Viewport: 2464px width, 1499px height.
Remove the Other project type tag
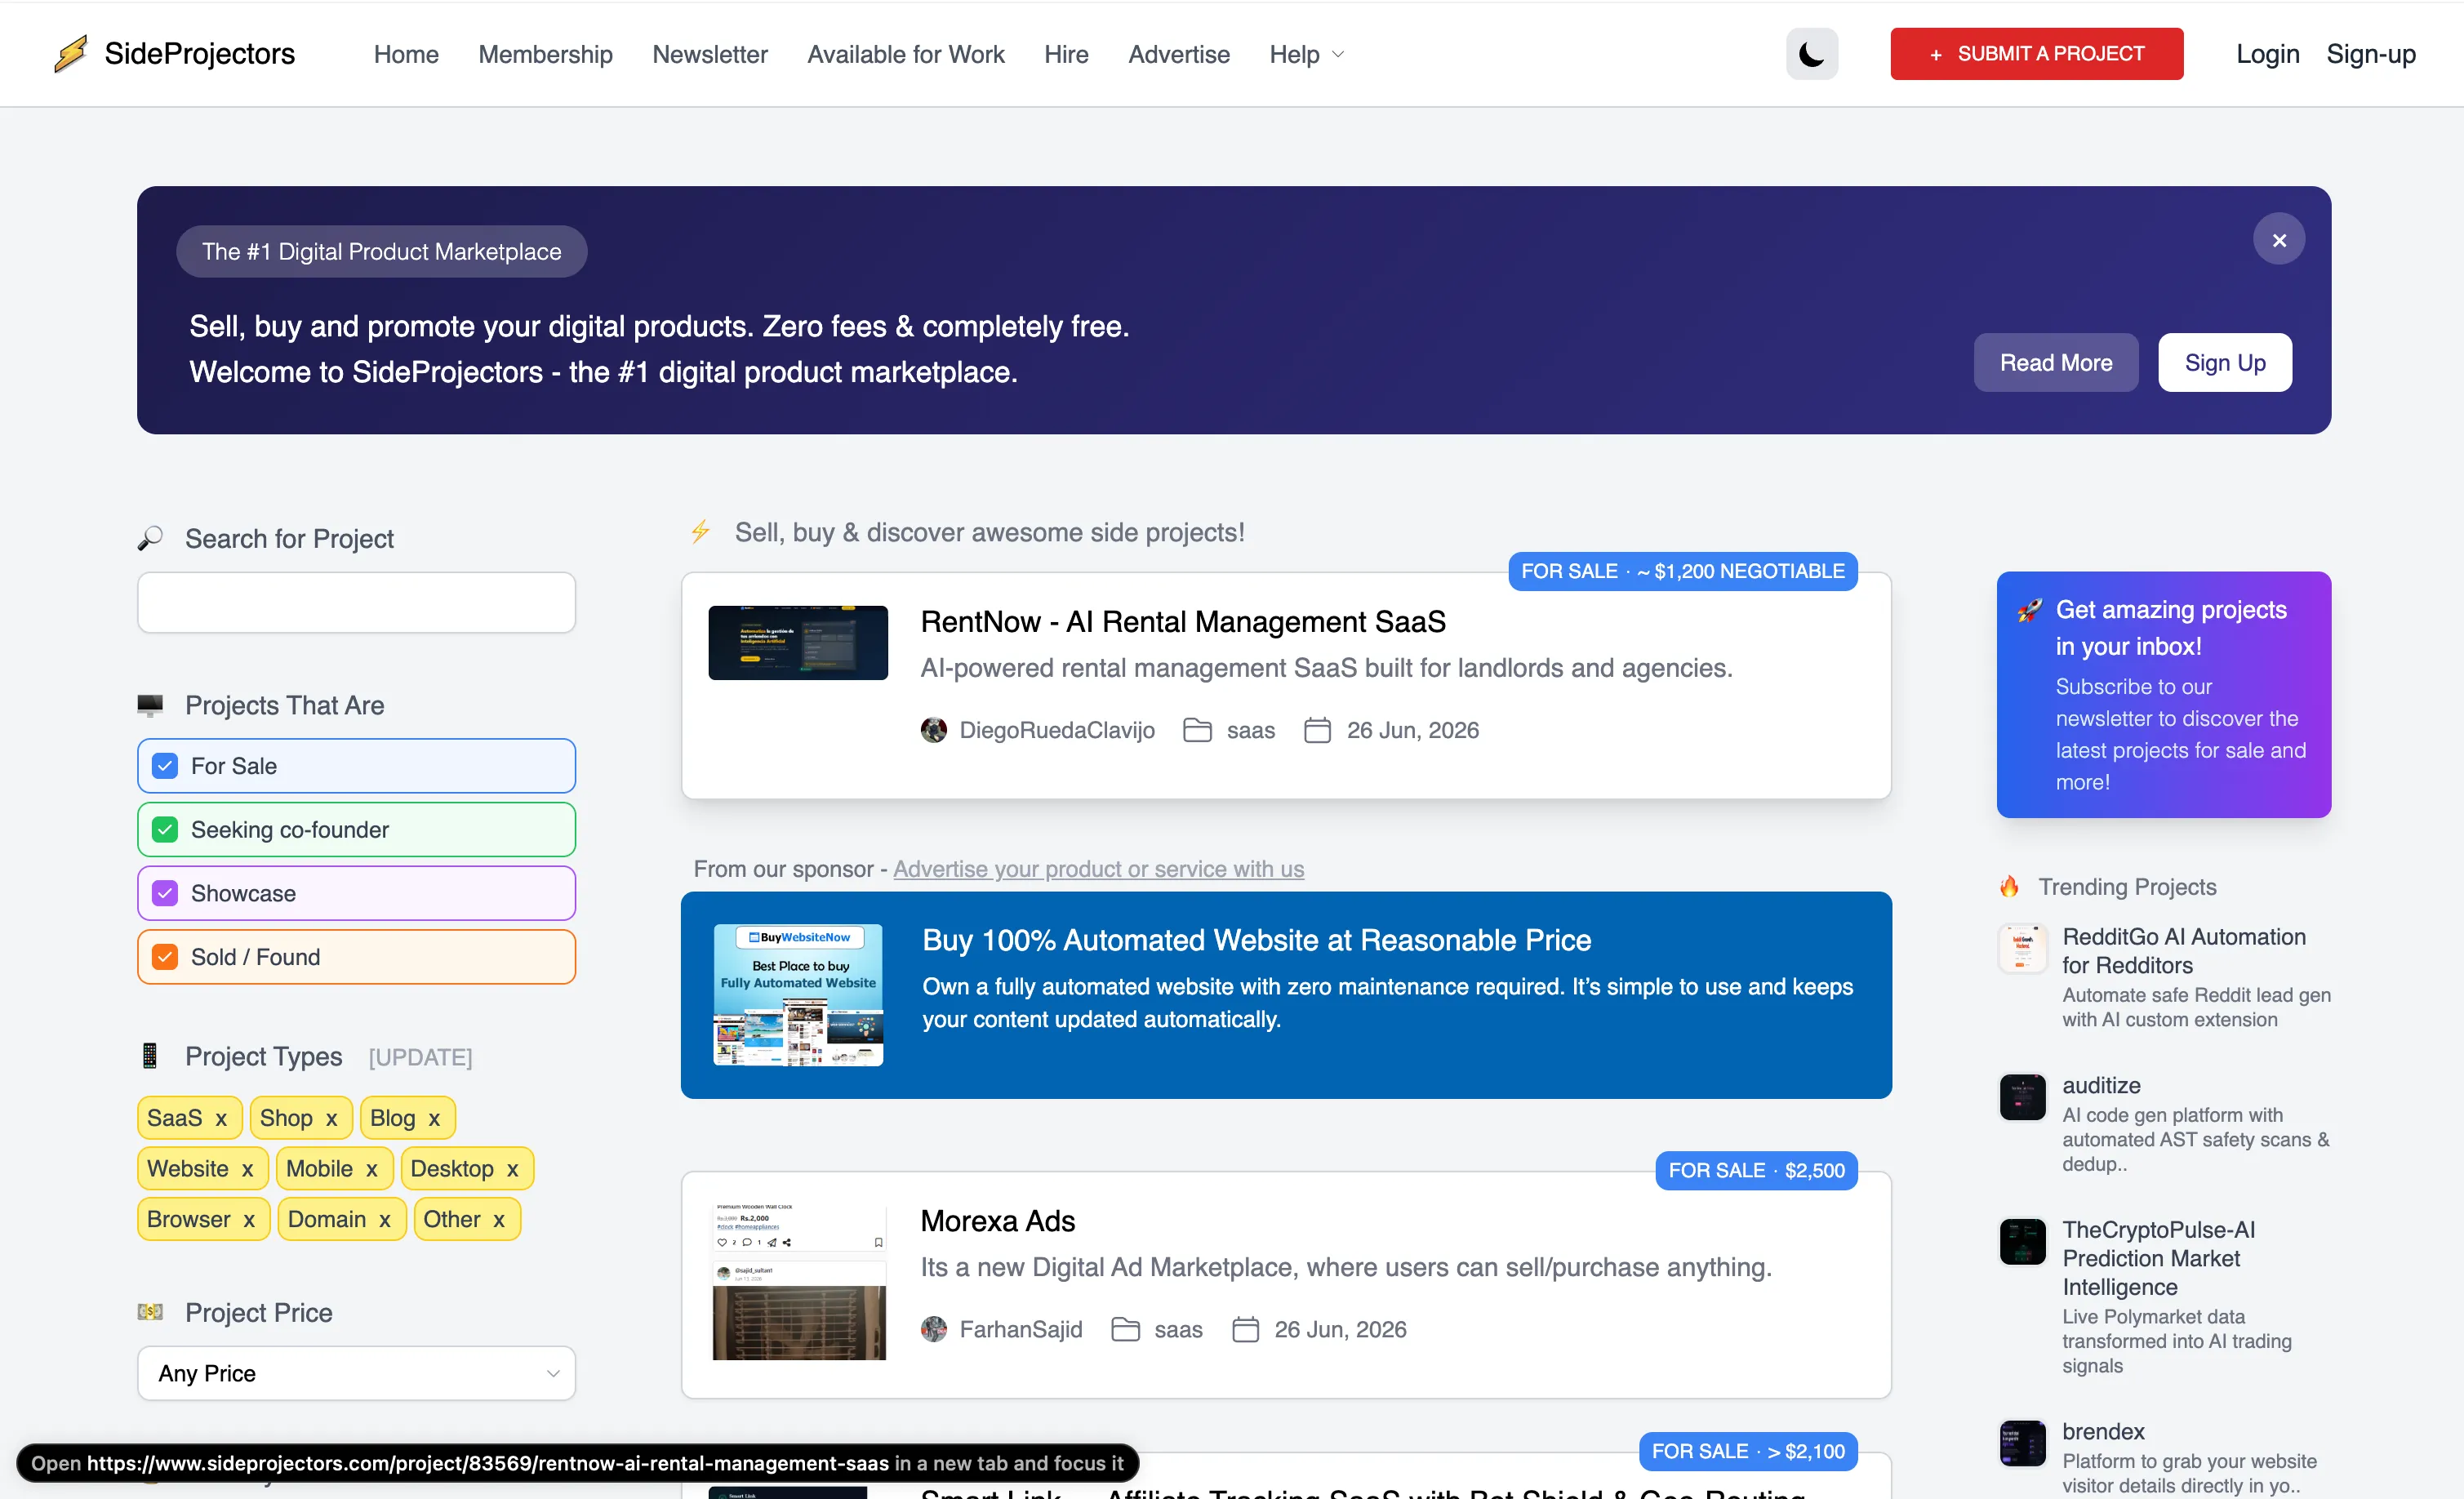tap(498, 1220)
